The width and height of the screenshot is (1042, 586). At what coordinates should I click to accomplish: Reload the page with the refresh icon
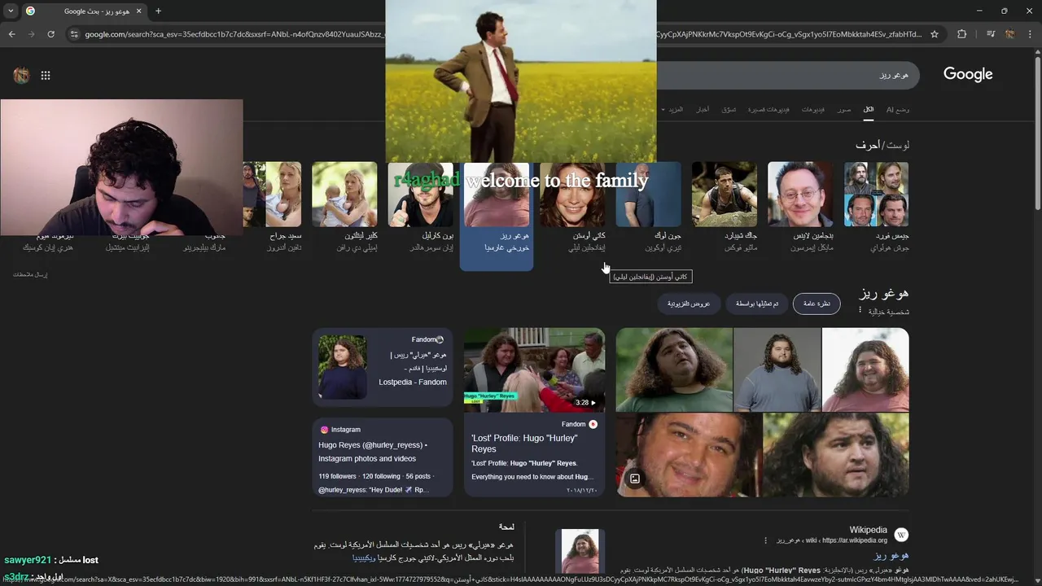click(x=50, y=34)
